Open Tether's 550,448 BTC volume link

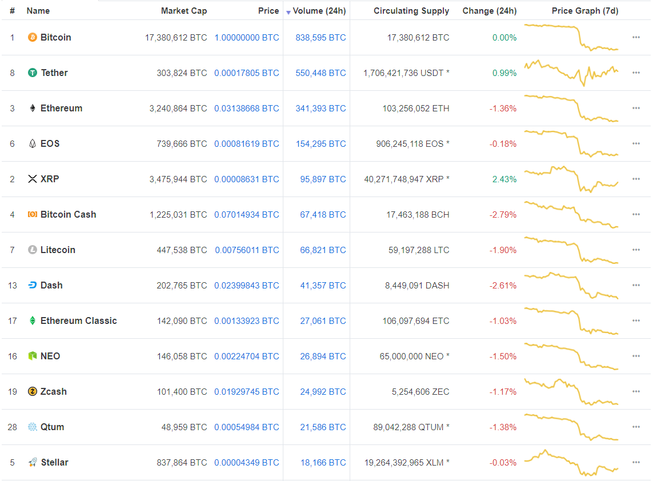click(x=321, y=73)
